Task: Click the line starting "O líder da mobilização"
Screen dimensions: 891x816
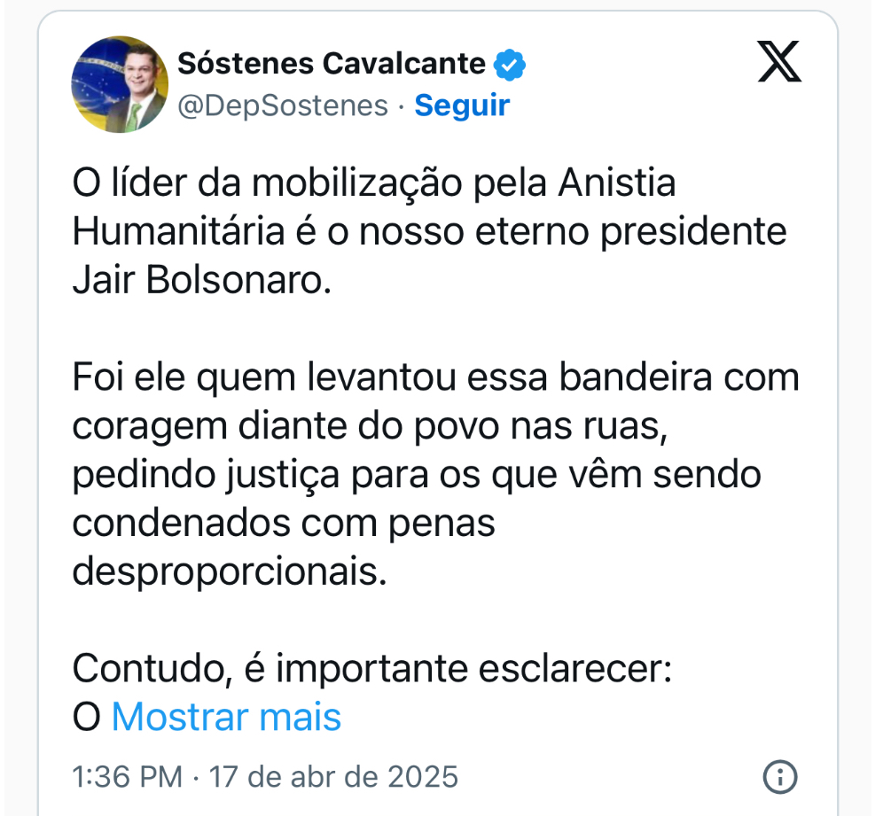Action: [x=373, y=184]
